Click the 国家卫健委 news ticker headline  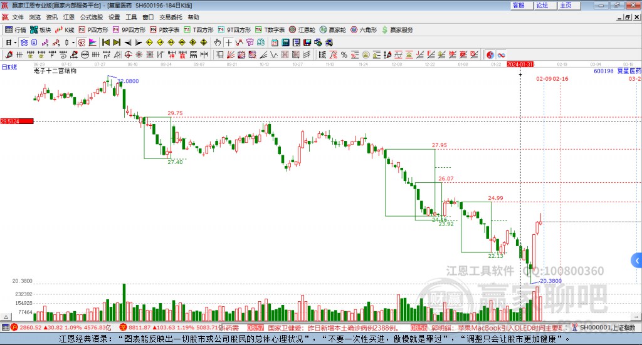[x=332, y=328]
